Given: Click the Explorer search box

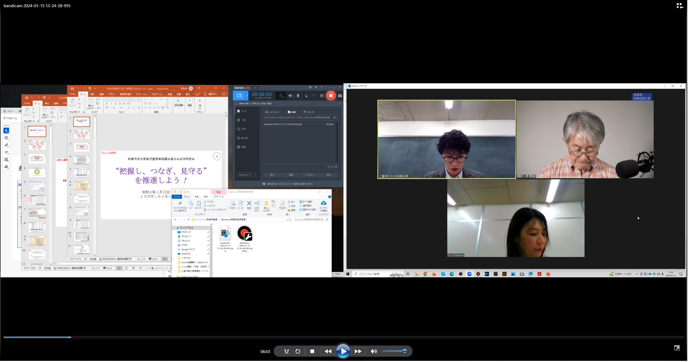Looking at the screenshot, I should [x=311, y=219].
